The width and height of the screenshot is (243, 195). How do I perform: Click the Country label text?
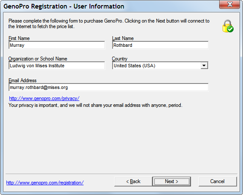[x=120, y=59]
